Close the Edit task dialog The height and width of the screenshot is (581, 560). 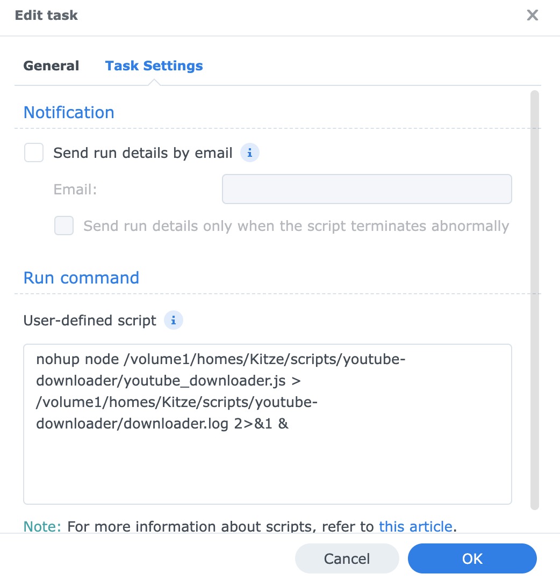[x=532, y=15]
